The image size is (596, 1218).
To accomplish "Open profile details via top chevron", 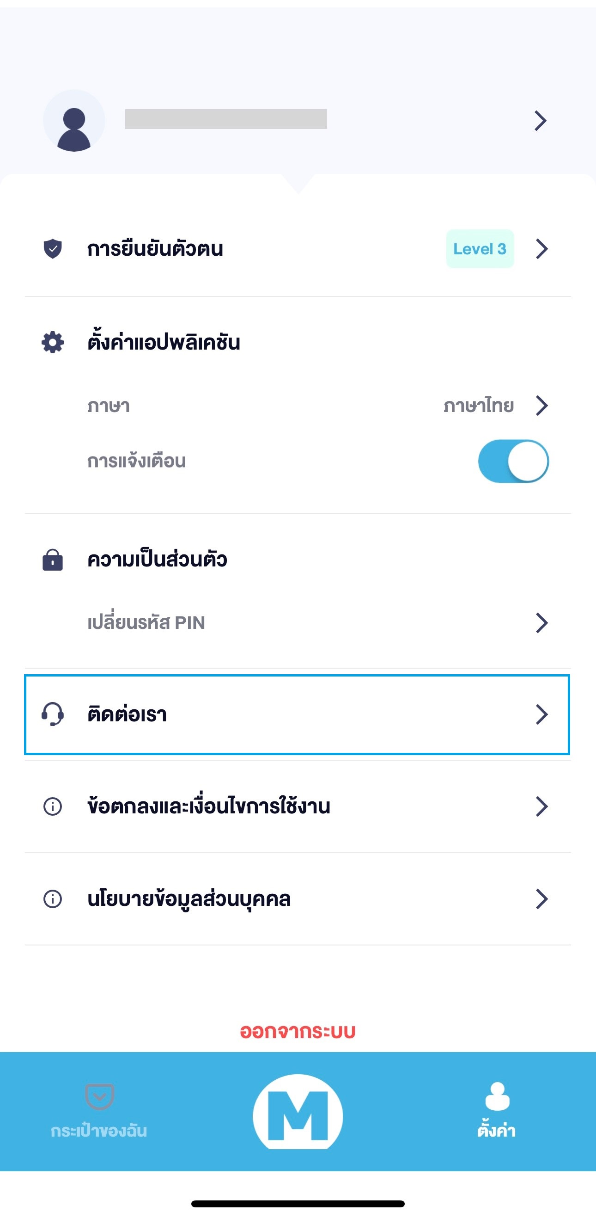I will click(541, 121).
